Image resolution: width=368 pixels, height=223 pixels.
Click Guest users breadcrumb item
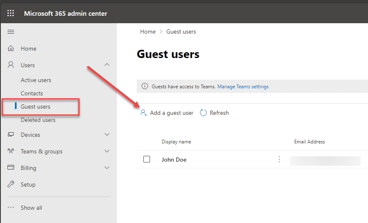click(181, 32)
